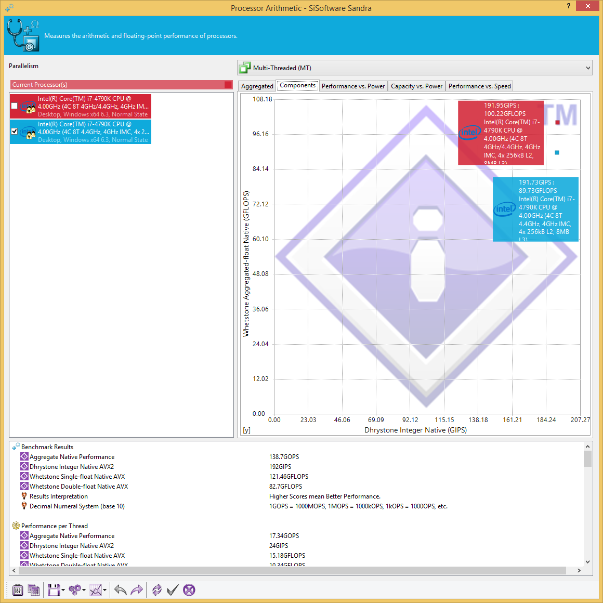Click the Dhrystone 24GIPS row icon
The height and width of the screenshot is (603, 603).
[x=24, y=545]
